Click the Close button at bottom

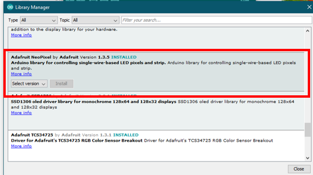299,169
